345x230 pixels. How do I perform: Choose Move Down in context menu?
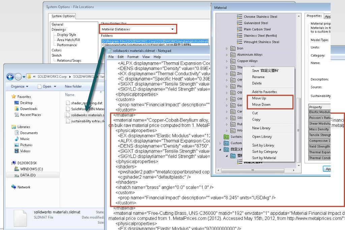261,104
